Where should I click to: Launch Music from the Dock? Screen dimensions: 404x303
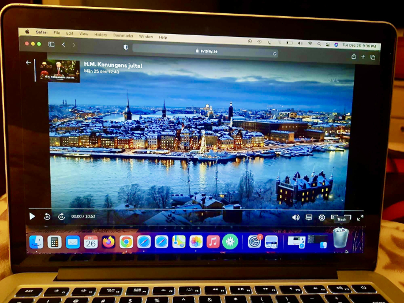(x=214, y=242)
